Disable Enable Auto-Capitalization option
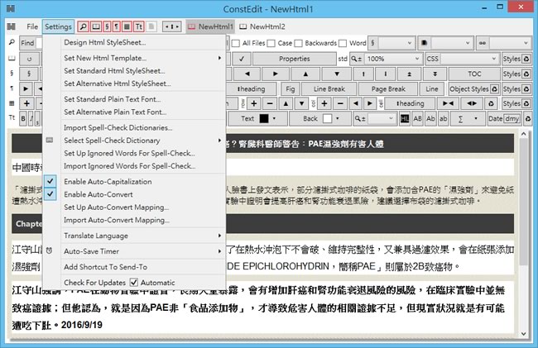Screen dimensions: 538x348 click(x=108, y=181)
